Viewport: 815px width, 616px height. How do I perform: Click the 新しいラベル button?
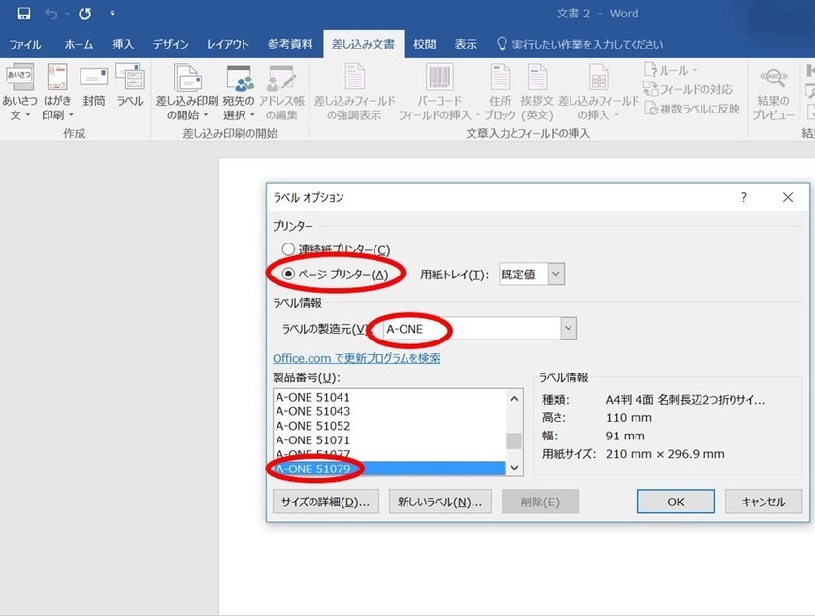(x=440, y=502)
